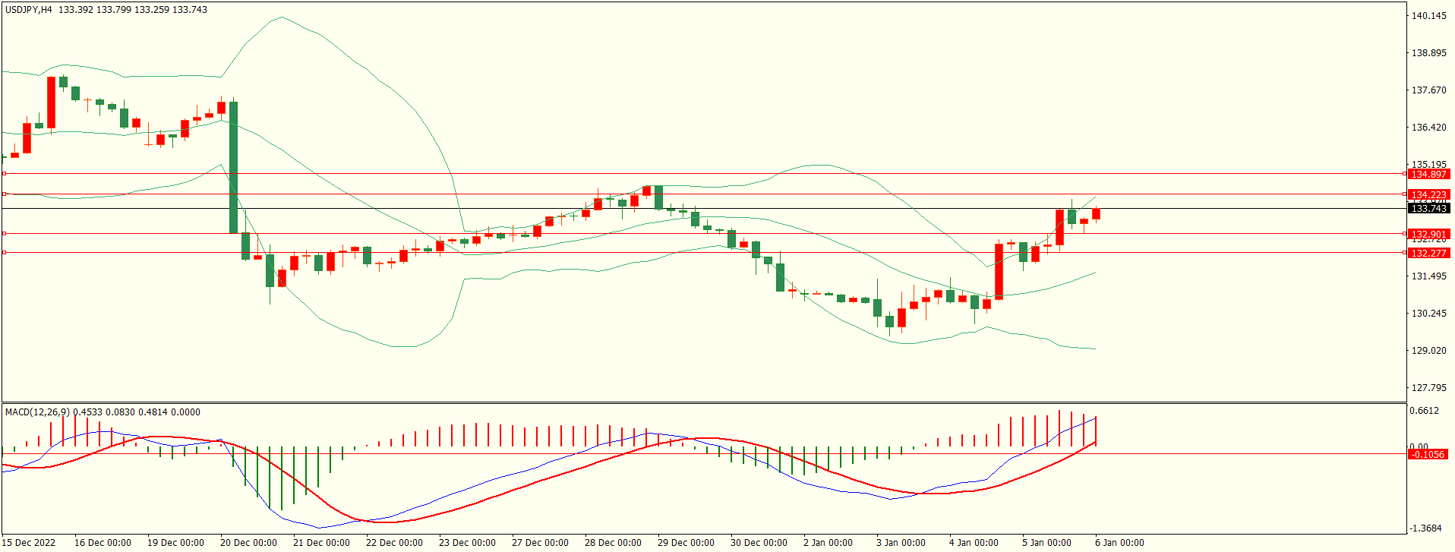Viewport: 1455px width, 552px height.
Task: Click the 130.245 price axis label
Action: pyautogui.click(x=1428, y=314)
